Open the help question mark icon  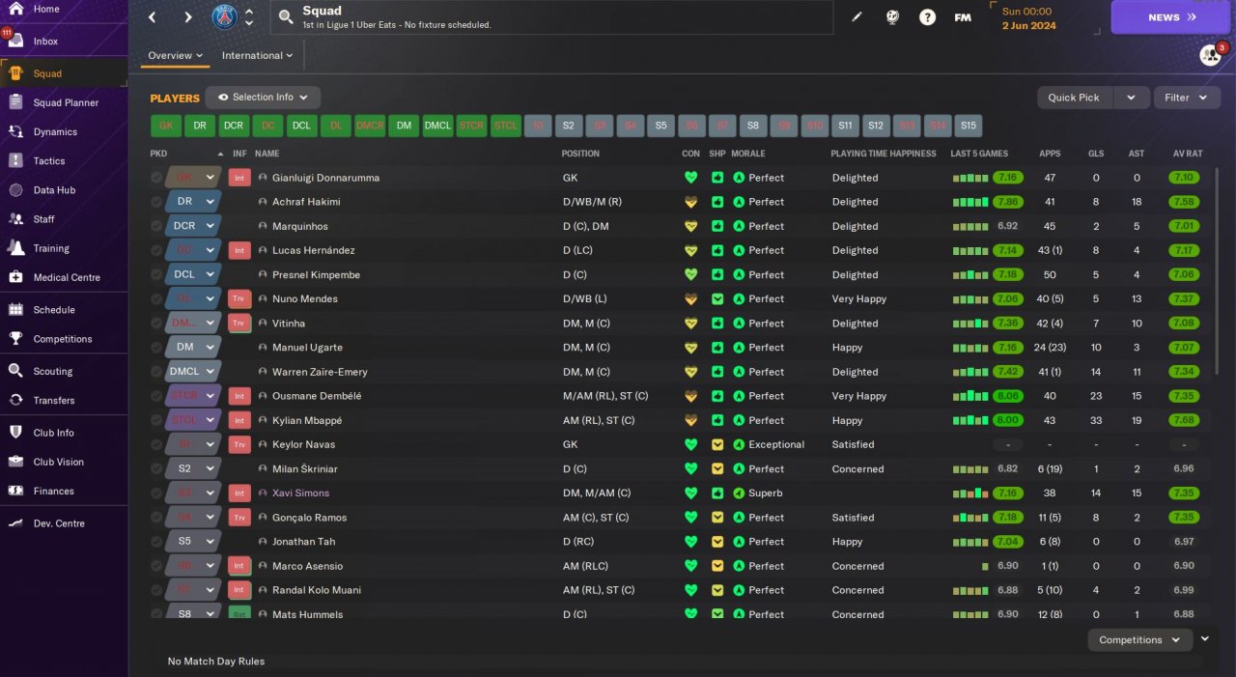tap(927, 17)
